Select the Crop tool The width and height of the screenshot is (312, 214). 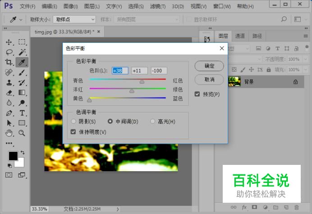coord(9,62)
